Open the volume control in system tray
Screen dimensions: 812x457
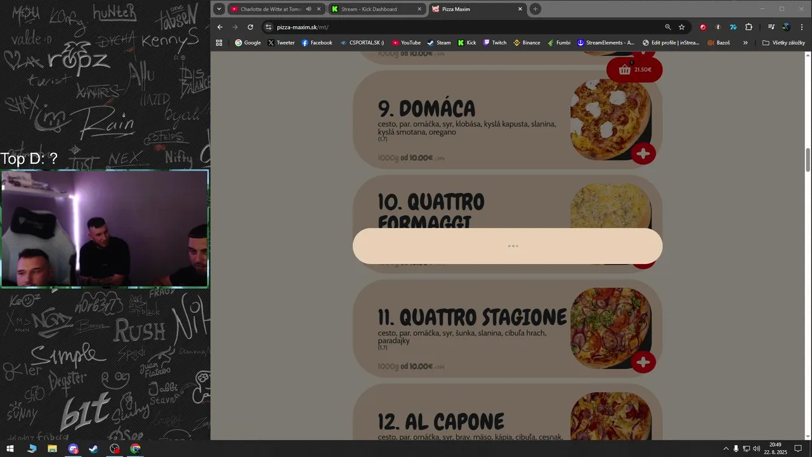coord(756,449)
